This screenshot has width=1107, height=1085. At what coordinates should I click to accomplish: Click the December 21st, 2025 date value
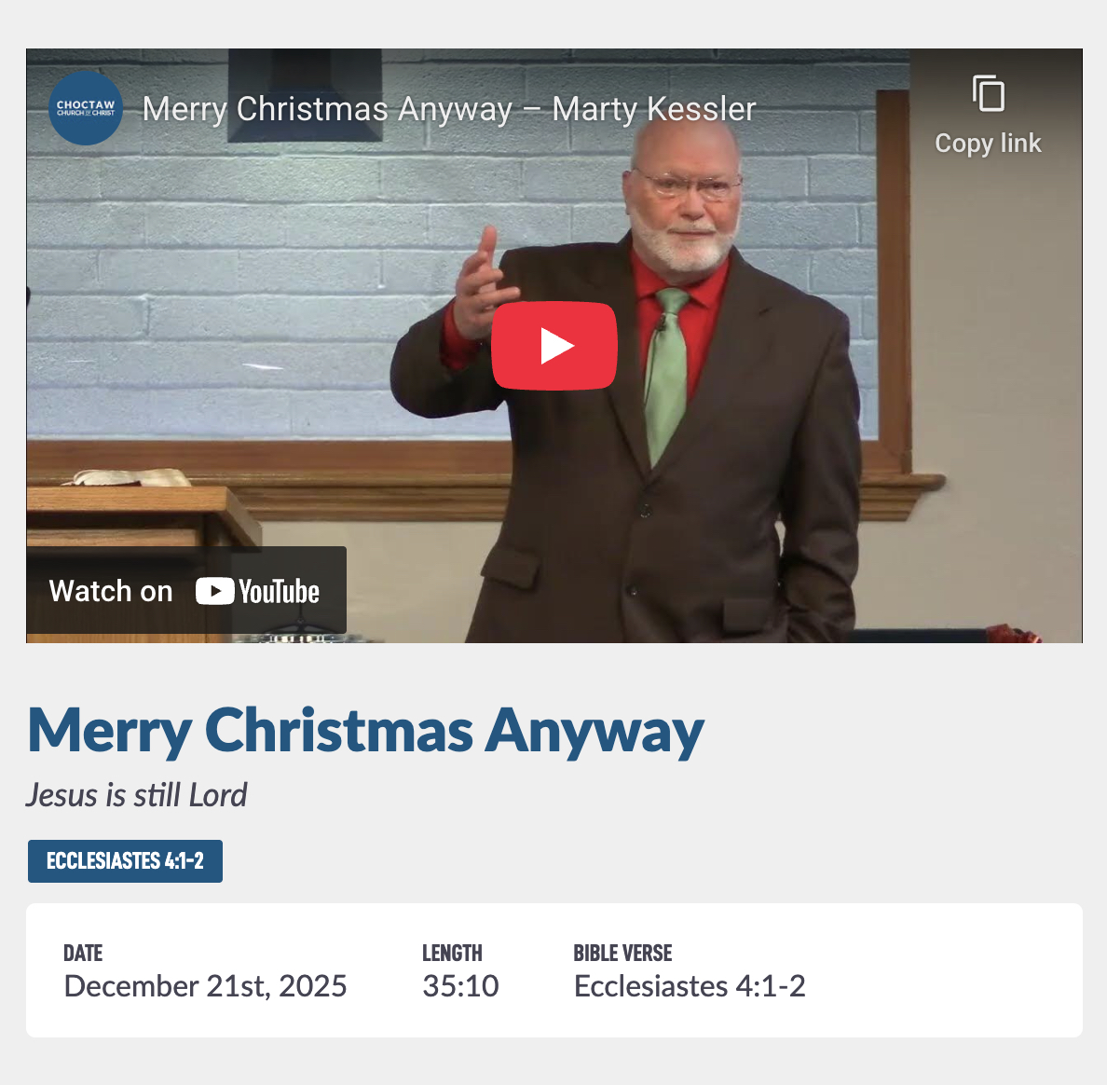tap(205, 986)
